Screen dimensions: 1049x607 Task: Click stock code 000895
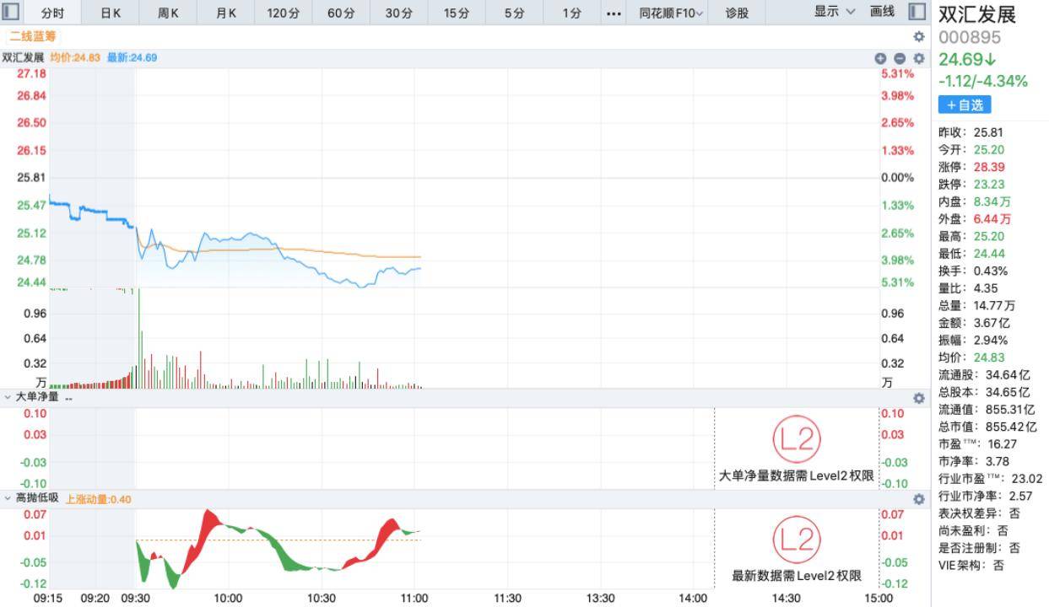[970, 38]
